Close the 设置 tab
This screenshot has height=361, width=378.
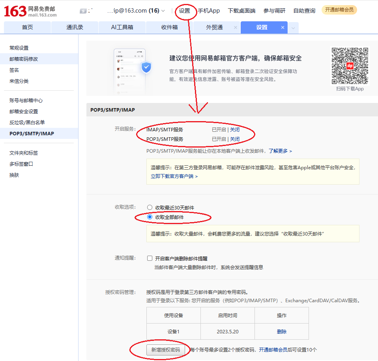(283, 28)
